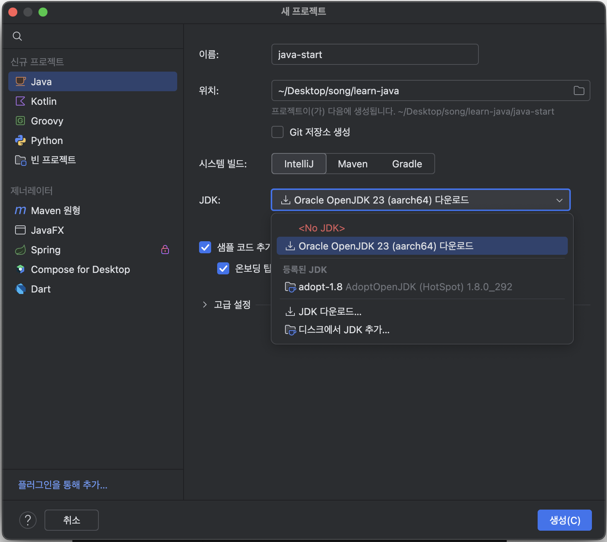Click folder icon beside 디스크에서 JDK 추가...
The image size is (607, 542).
pyautogui.click(x=290, y=330)
